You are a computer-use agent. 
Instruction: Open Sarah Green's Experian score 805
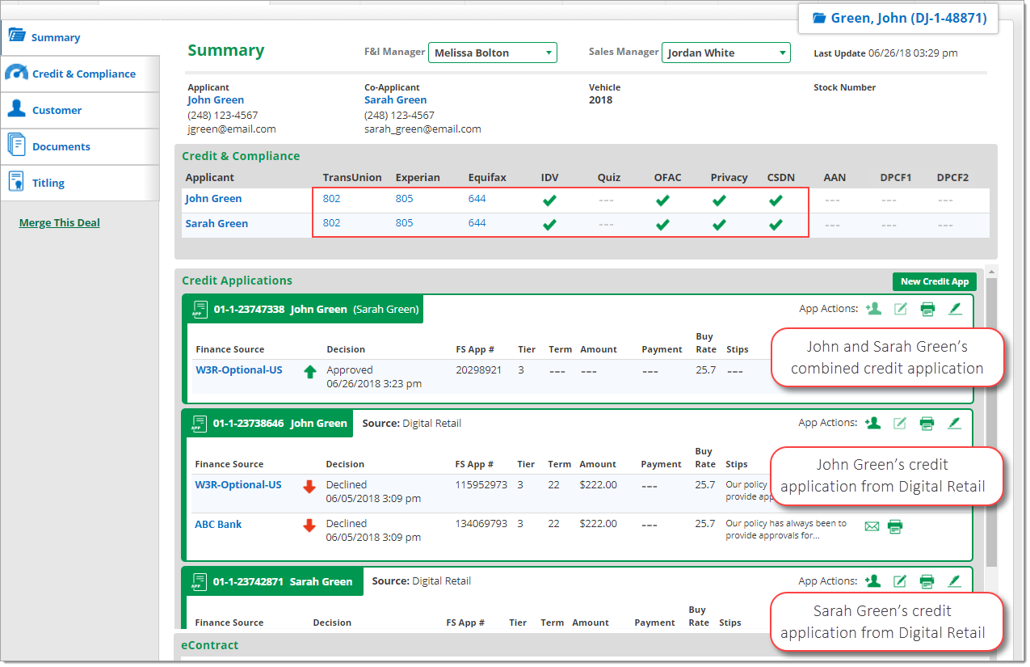404,223
